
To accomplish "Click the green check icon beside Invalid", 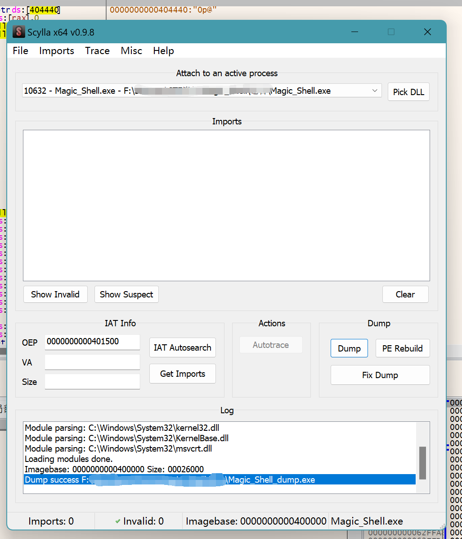I will pyautogui.click(x=118, y=521).
